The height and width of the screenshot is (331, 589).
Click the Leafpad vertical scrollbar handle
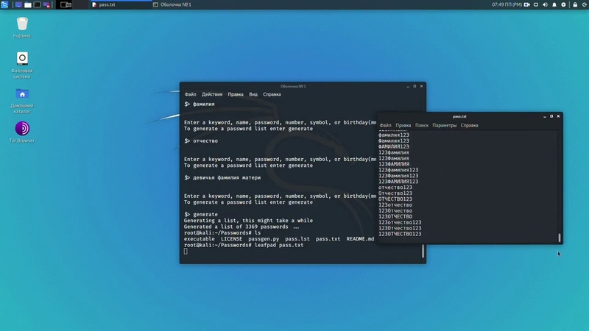click(559, 238)
